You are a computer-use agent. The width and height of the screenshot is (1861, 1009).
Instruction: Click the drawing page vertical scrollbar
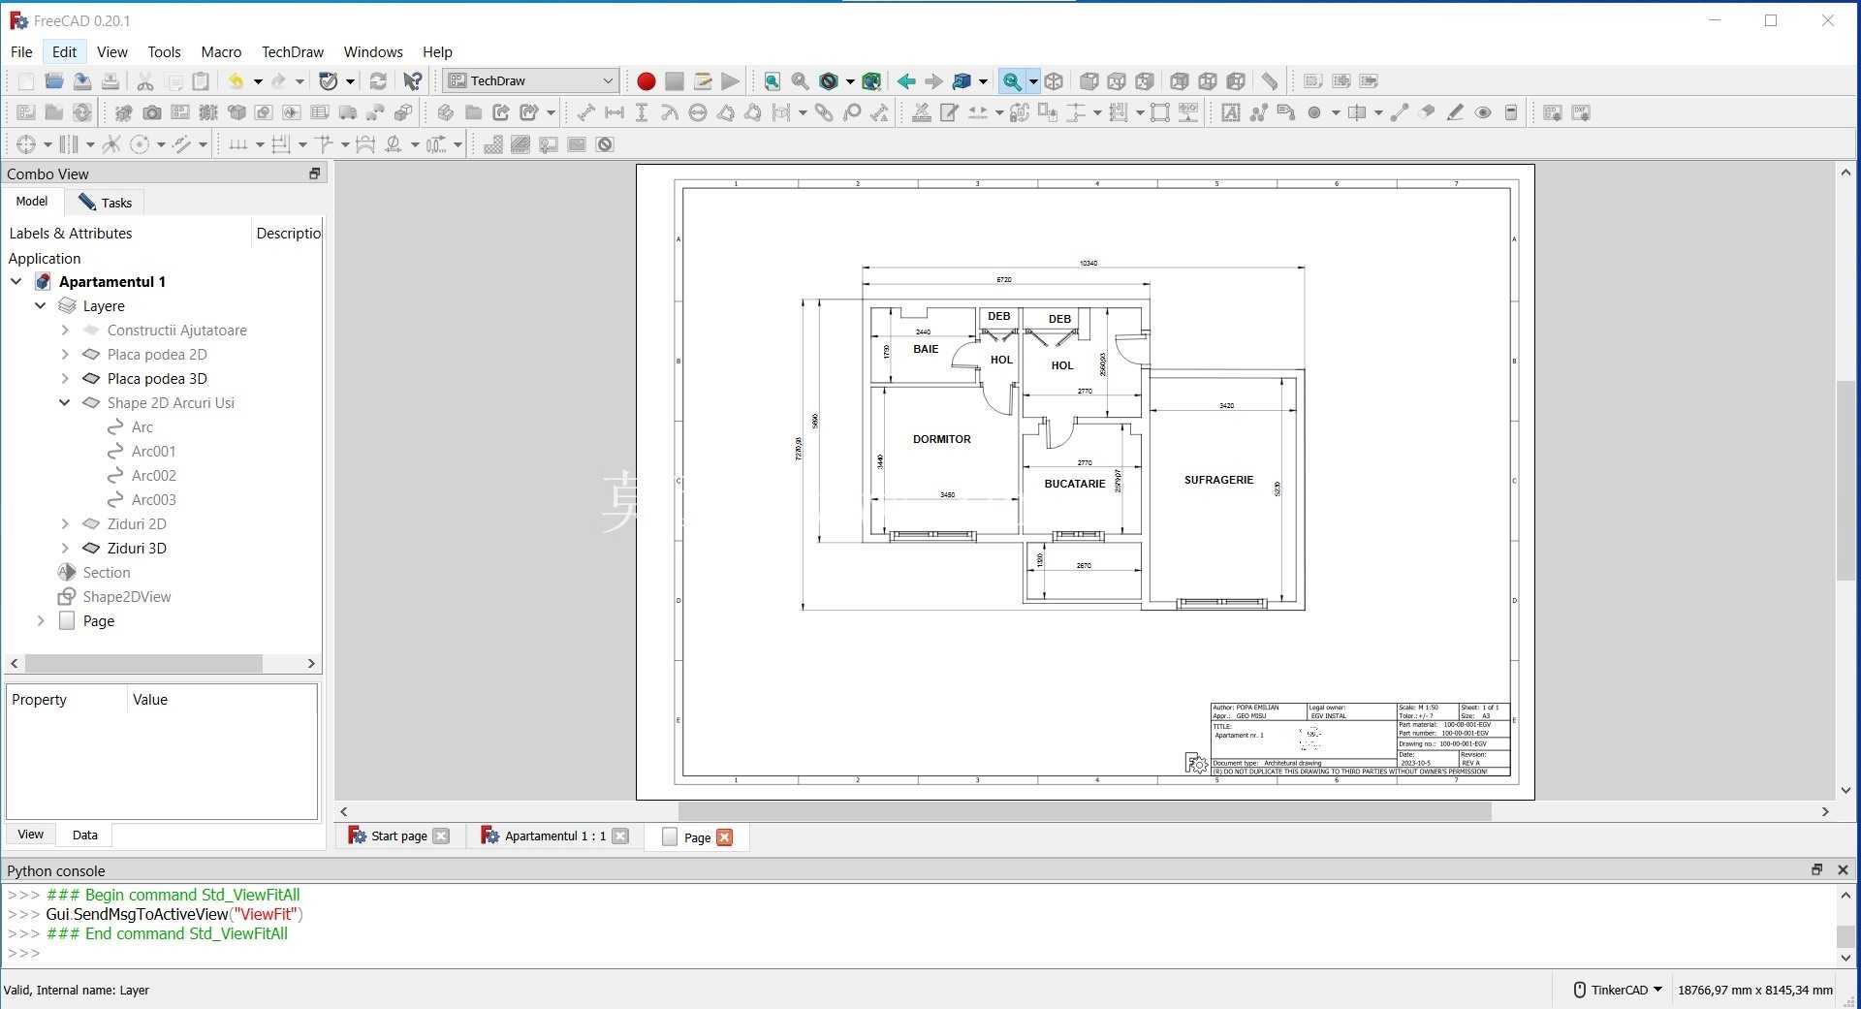1845,482
